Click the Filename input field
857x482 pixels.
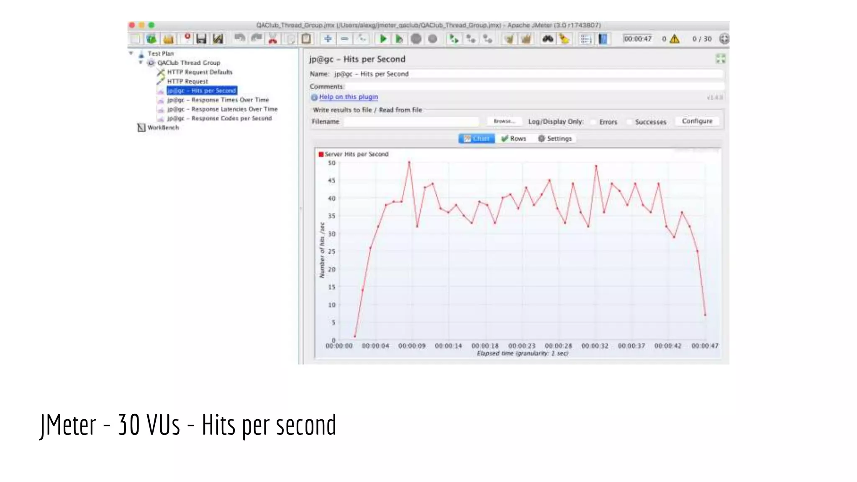412,121
